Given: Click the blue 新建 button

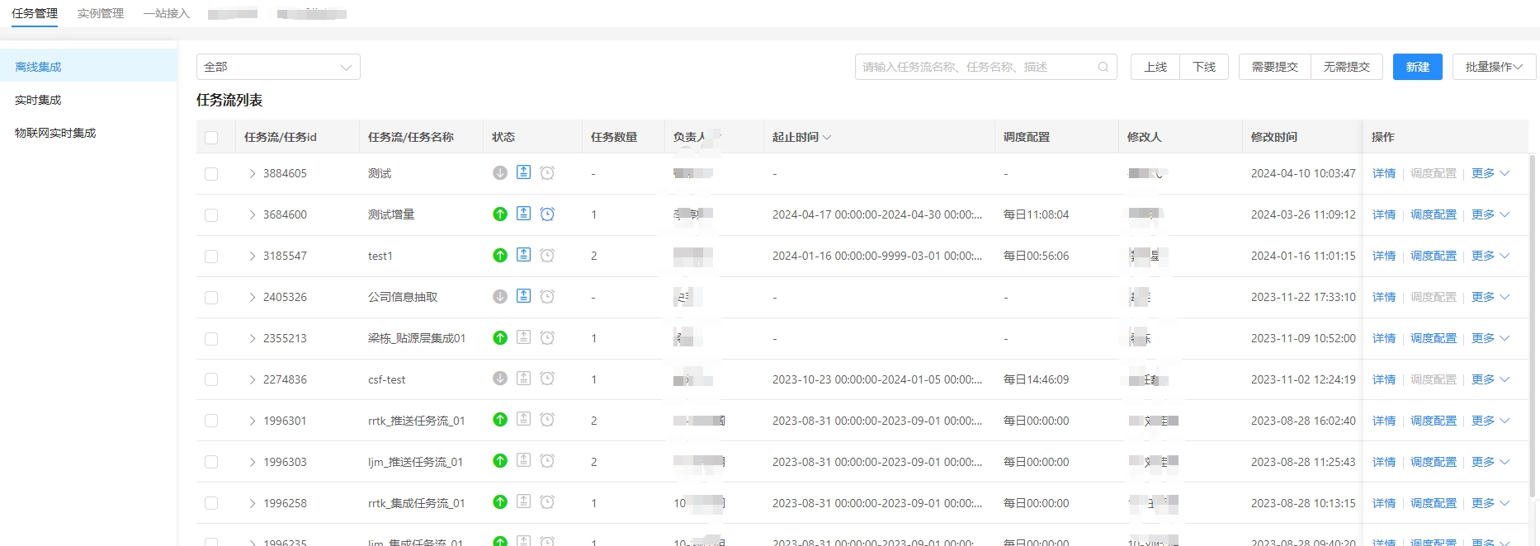Looking at the screenshot, I should 1417,68.
